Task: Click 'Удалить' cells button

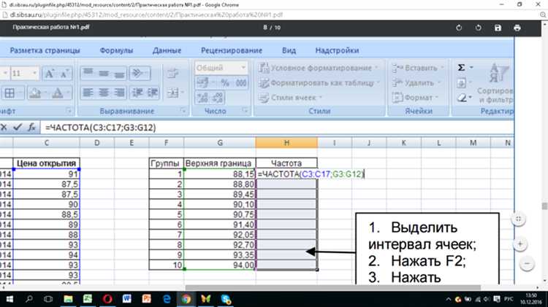Action: [x=416, y=82]
